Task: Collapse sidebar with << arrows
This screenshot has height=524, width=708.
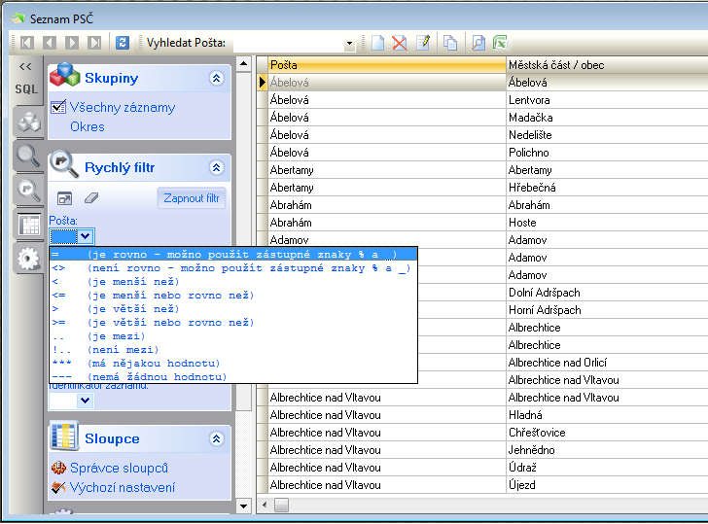Action: [25, 67]
